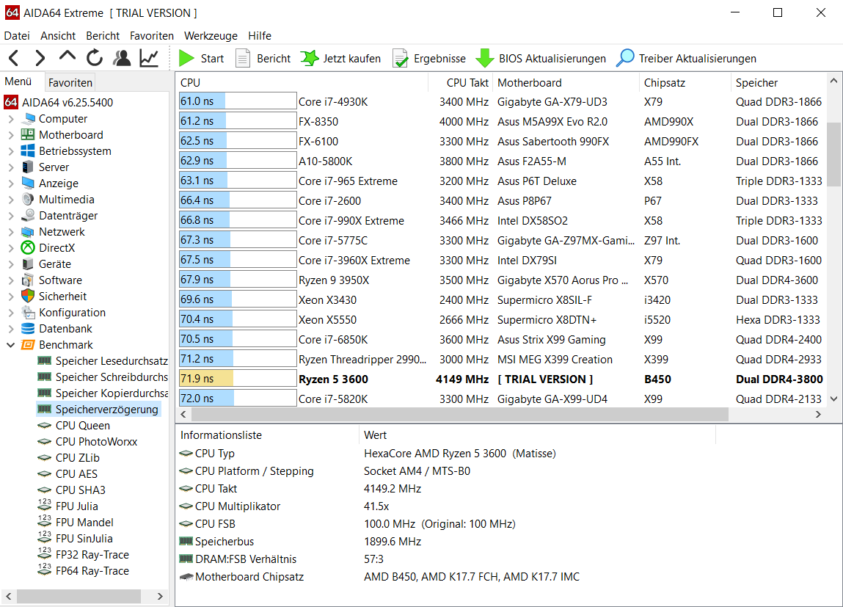Viewport: 843px width, 607px height.
Task: Select CPU PhotoWorxx benchmark item
Action: (x=96, y=441)
